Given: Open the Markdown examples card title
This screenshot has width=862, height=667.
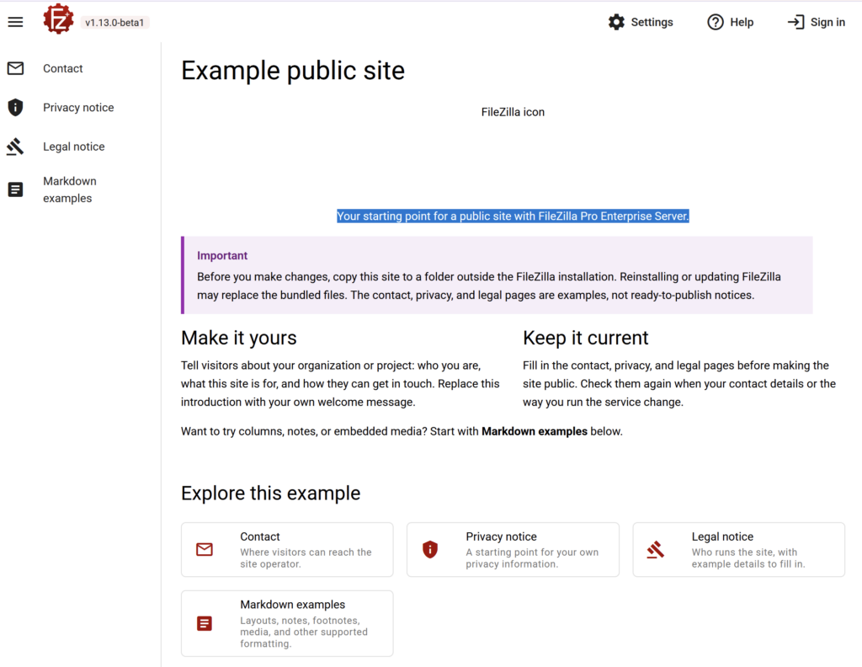Looking at the screenshot, I should pyautogui.click(x=292, y=605).
